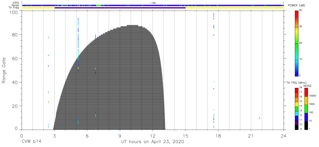Click the black segment of the TX FRQ scale
The width and height of the screenshot is (319, 147).
tap(297, 127)
